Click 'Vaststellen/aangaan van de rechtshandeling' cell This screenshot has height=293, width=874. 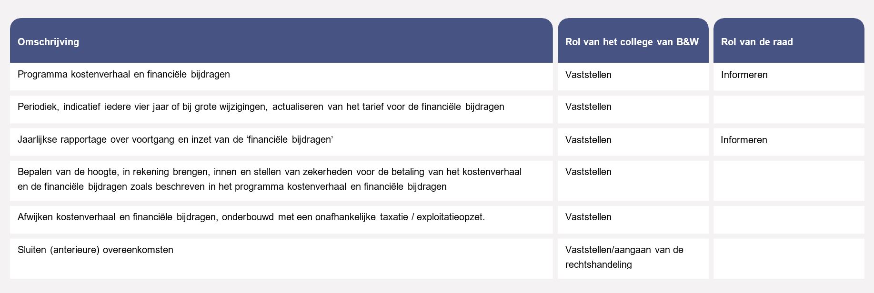click(x=624, y=257)
